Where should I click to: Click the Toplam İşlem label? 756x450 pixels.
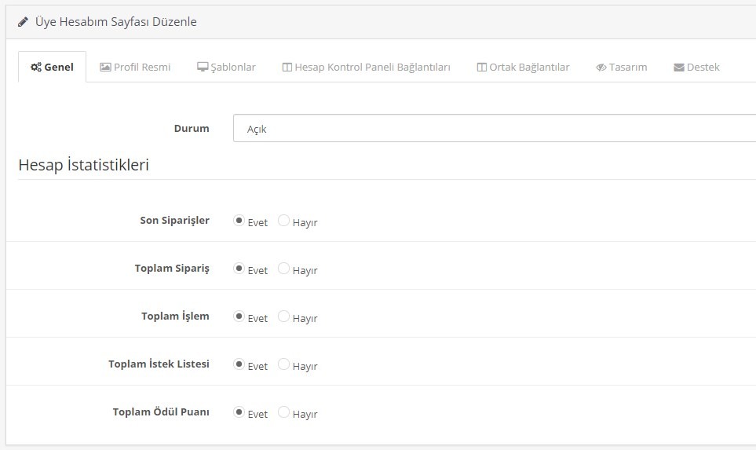tap(175, 316)
